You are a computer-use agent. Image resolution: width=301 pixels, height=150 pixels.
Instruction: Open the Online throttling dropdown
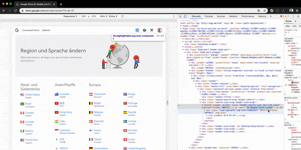coord(113,16)
